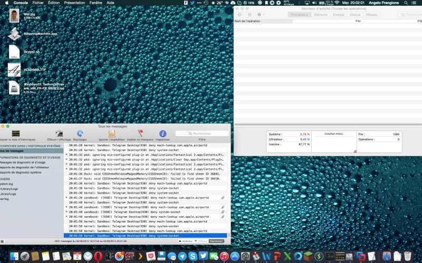Screen dimensions: 422x263
Task: Open Skype in the Dock
Action: tap(193, 256)
